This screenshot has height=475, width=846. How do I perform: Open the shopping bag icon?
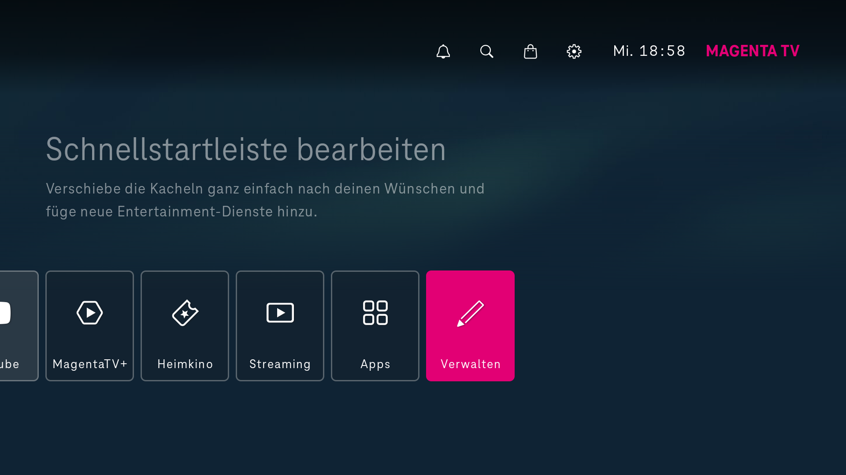pyautogui.click(x=530, y=51)
